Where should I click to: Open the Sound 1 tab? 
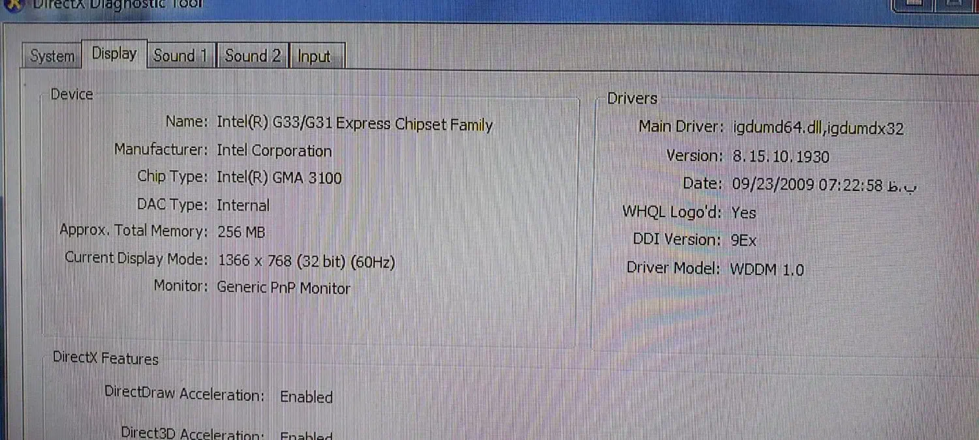(180, 56)
